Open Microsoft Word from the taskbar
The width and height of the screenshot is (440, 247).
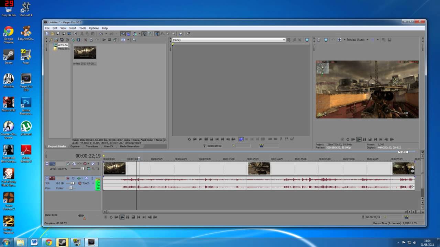[34, 243]
